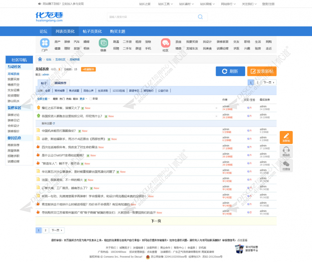Click into the search input field
The width and height of the screenshot is (312, 262).
[152, 17]
